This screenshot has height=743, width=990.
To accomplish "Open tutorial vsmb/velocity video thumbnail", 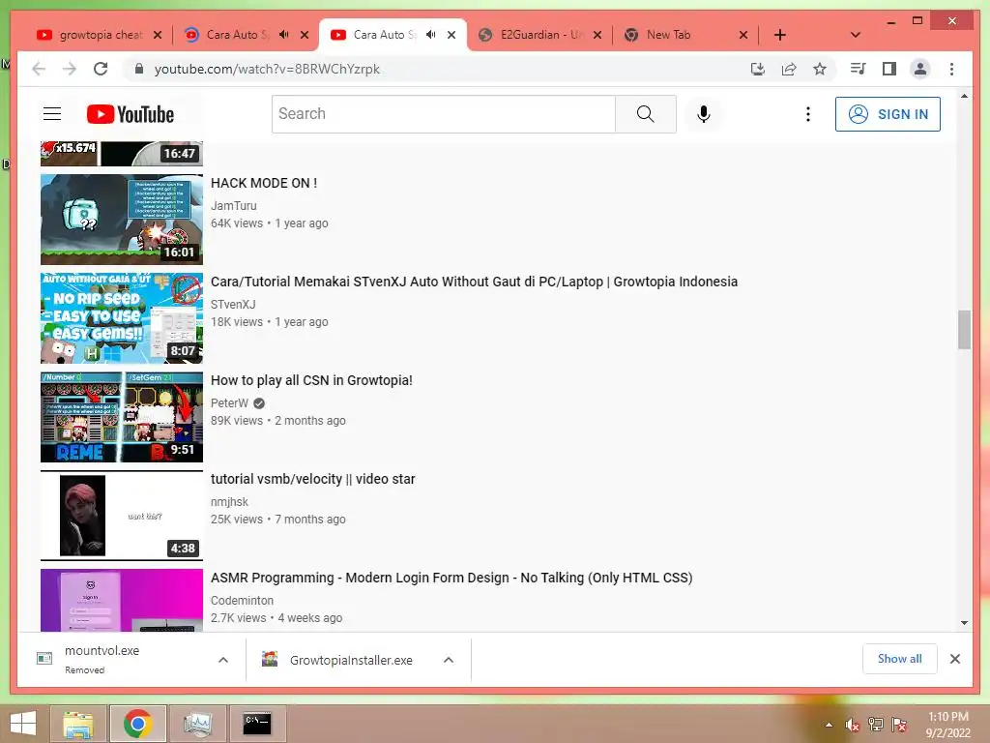I will click(x=122, y=516).
